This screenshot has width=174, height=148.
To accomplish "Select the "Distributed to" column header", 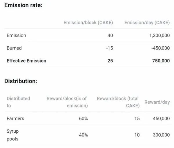I will pyautogui.click(x=18, y=102).
